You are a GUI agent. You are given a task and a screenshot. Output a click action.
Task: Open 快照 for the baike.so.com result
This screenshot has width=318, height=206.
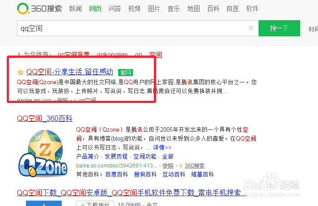tap(168, 166)
